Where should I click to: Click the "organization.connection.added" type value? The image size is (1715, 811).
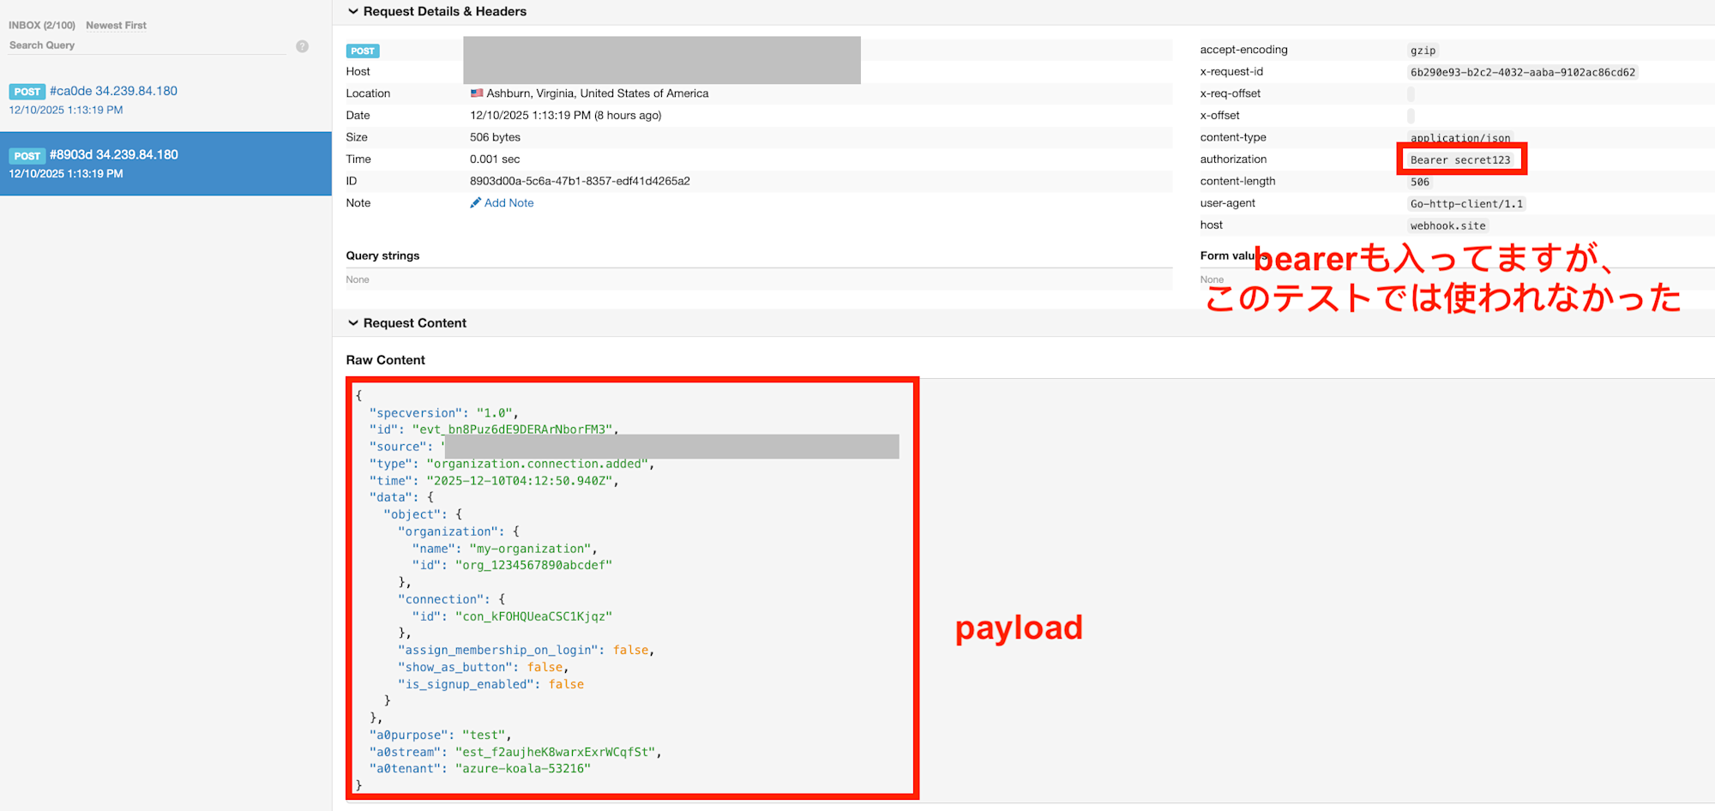pos(537,464)
